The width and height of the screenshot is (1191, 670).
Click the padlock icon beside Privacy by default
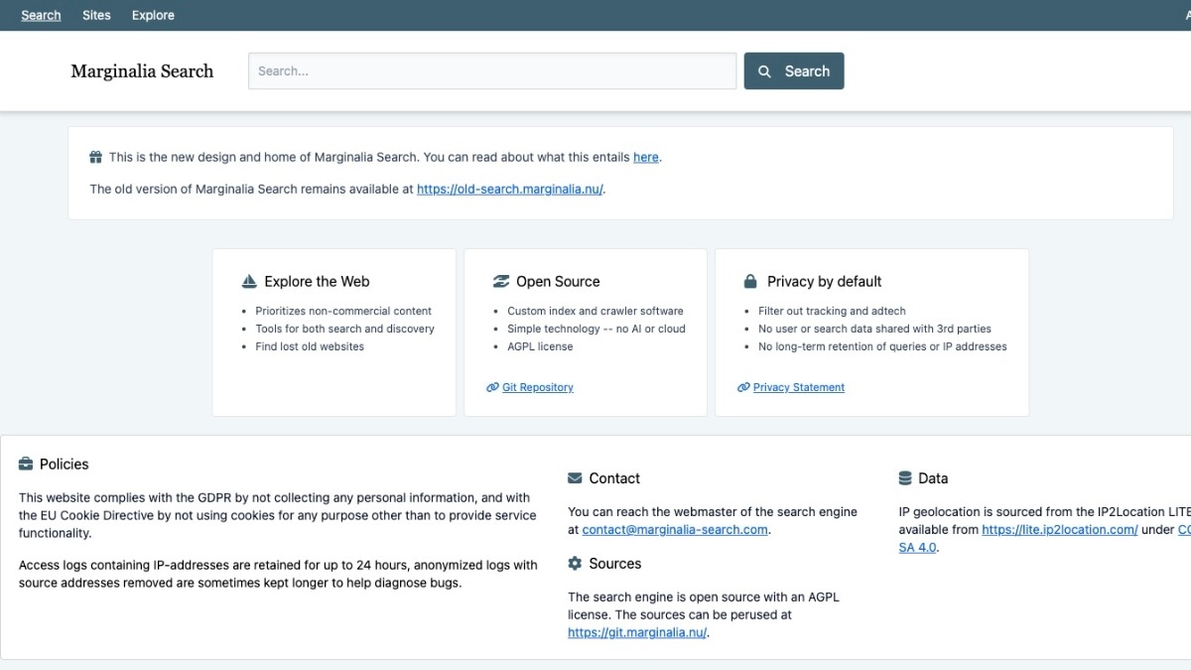click(x=751, y=282)
